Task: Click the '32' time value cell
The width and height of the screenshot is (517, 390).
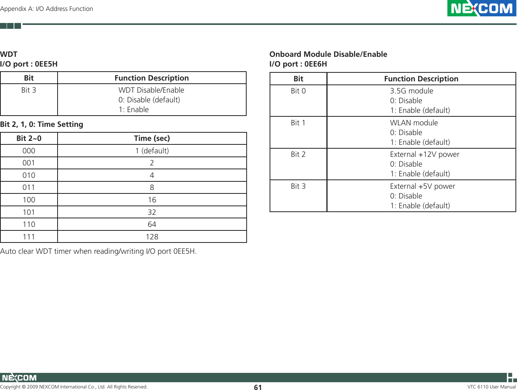Action: (152, 212)
